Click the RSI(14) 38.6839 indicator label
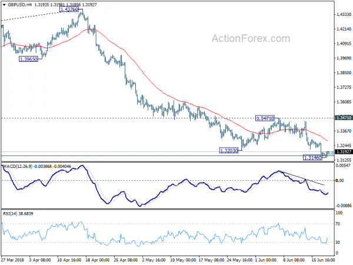 (18, 213)
